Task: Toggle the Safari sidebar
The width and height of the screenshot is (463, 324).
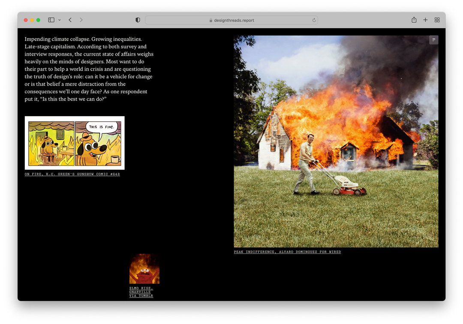Action: (51, 20)
